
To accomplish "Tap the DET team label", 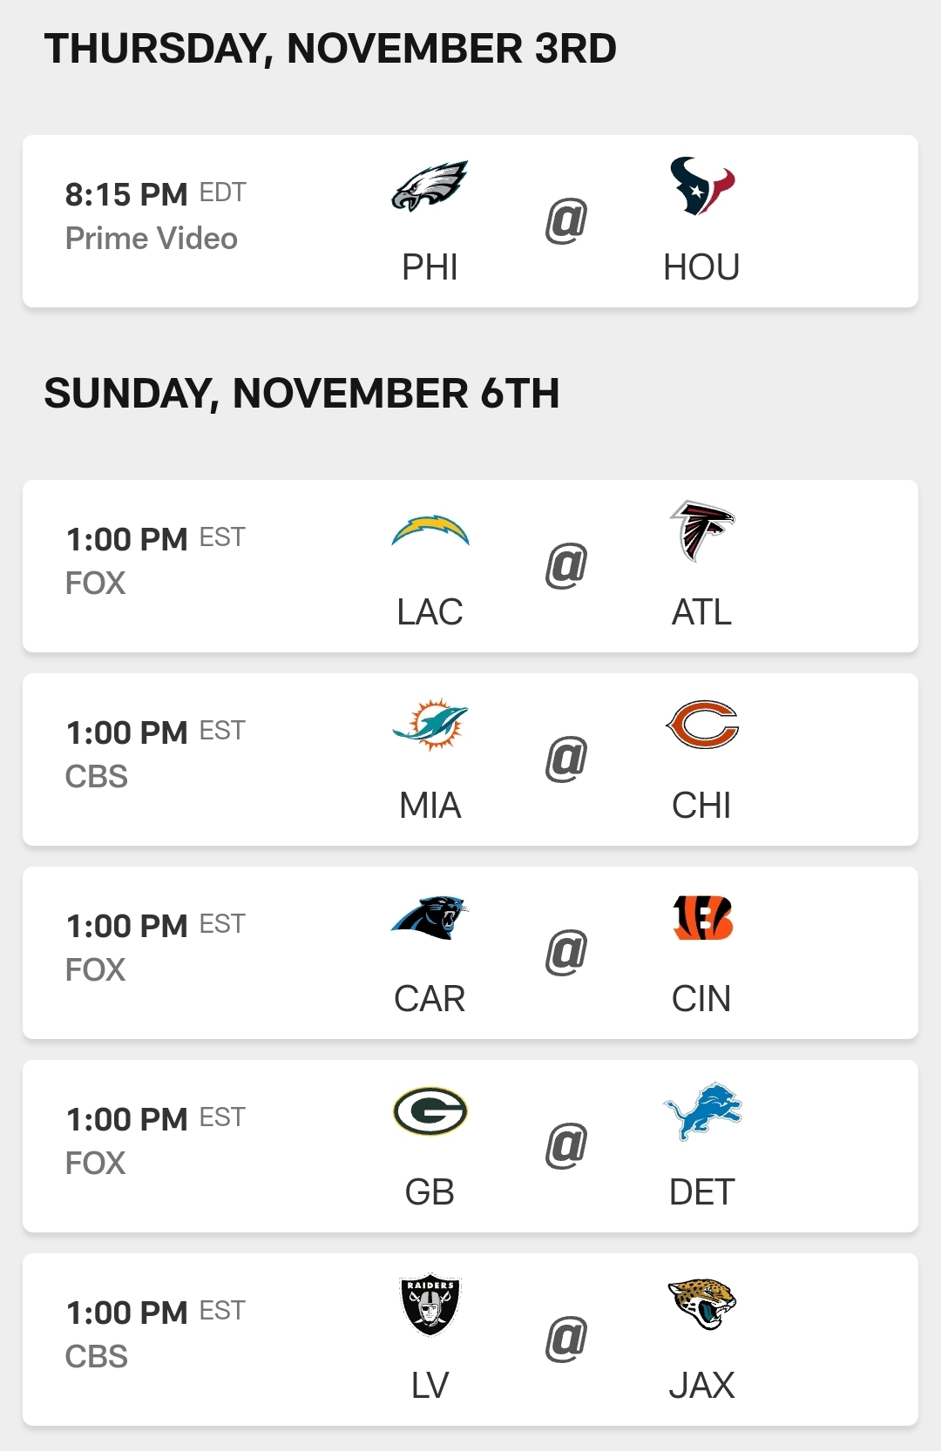I will (x=702, y=1191).
